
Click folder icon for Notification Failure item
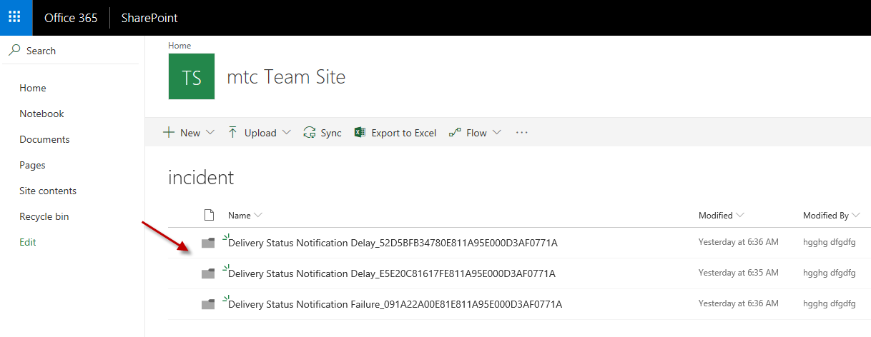coord(208,305)
